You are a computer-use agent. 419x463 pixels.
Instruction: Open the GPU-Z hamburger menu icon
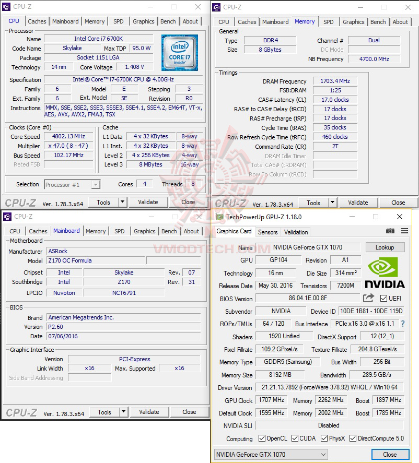coord(404,231)
